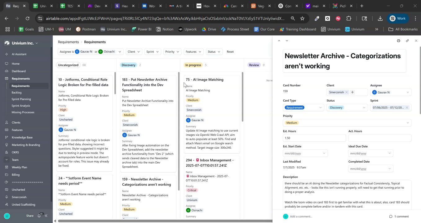Open the Sprint filter dropdown
421x223 pixels.
[153, 52]
